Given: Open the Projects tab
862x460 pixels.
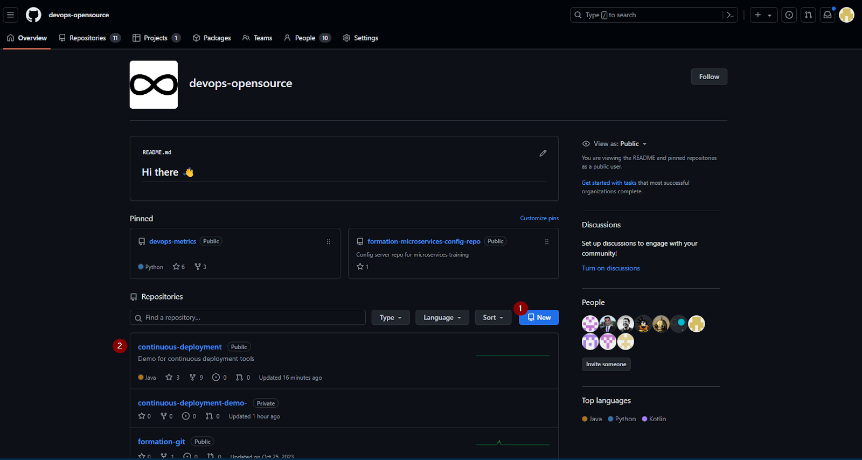Looking at the screenshot, I should coord(156,38).
